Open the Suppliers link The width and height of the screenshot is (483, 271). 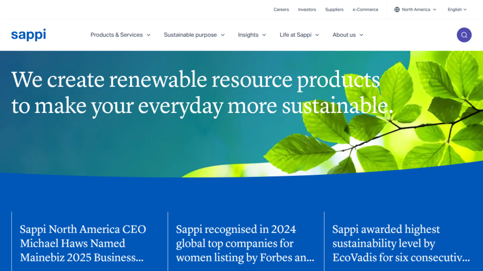334,10
